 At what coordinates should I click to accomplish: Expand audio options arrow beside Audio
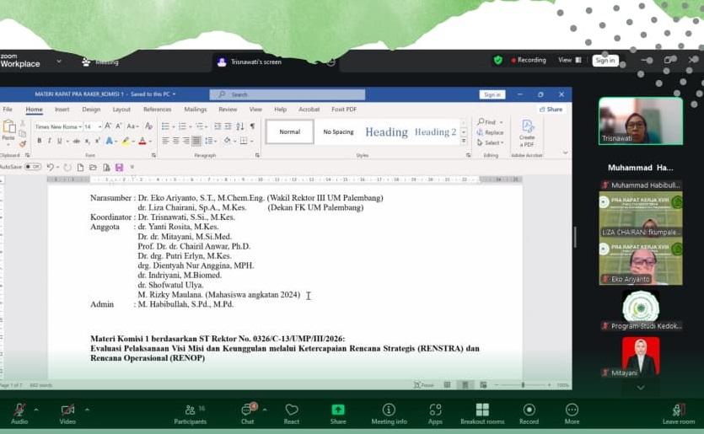pos(36,410)
